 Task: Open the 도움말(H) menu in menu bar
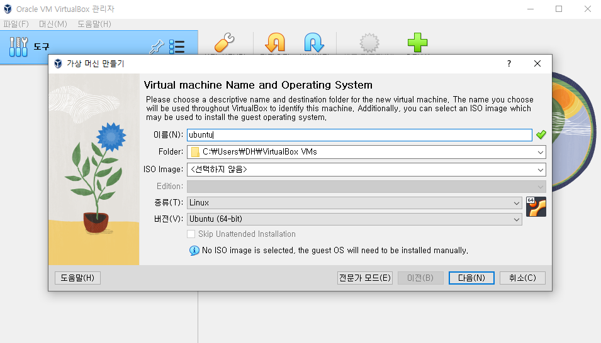(x=94, y=24)
